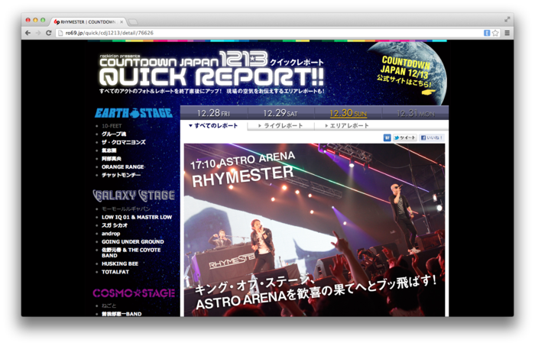Open the ザ・クロマニヨンズ report link
Viewport: 535px width, 346px height.
click(124, 142)
